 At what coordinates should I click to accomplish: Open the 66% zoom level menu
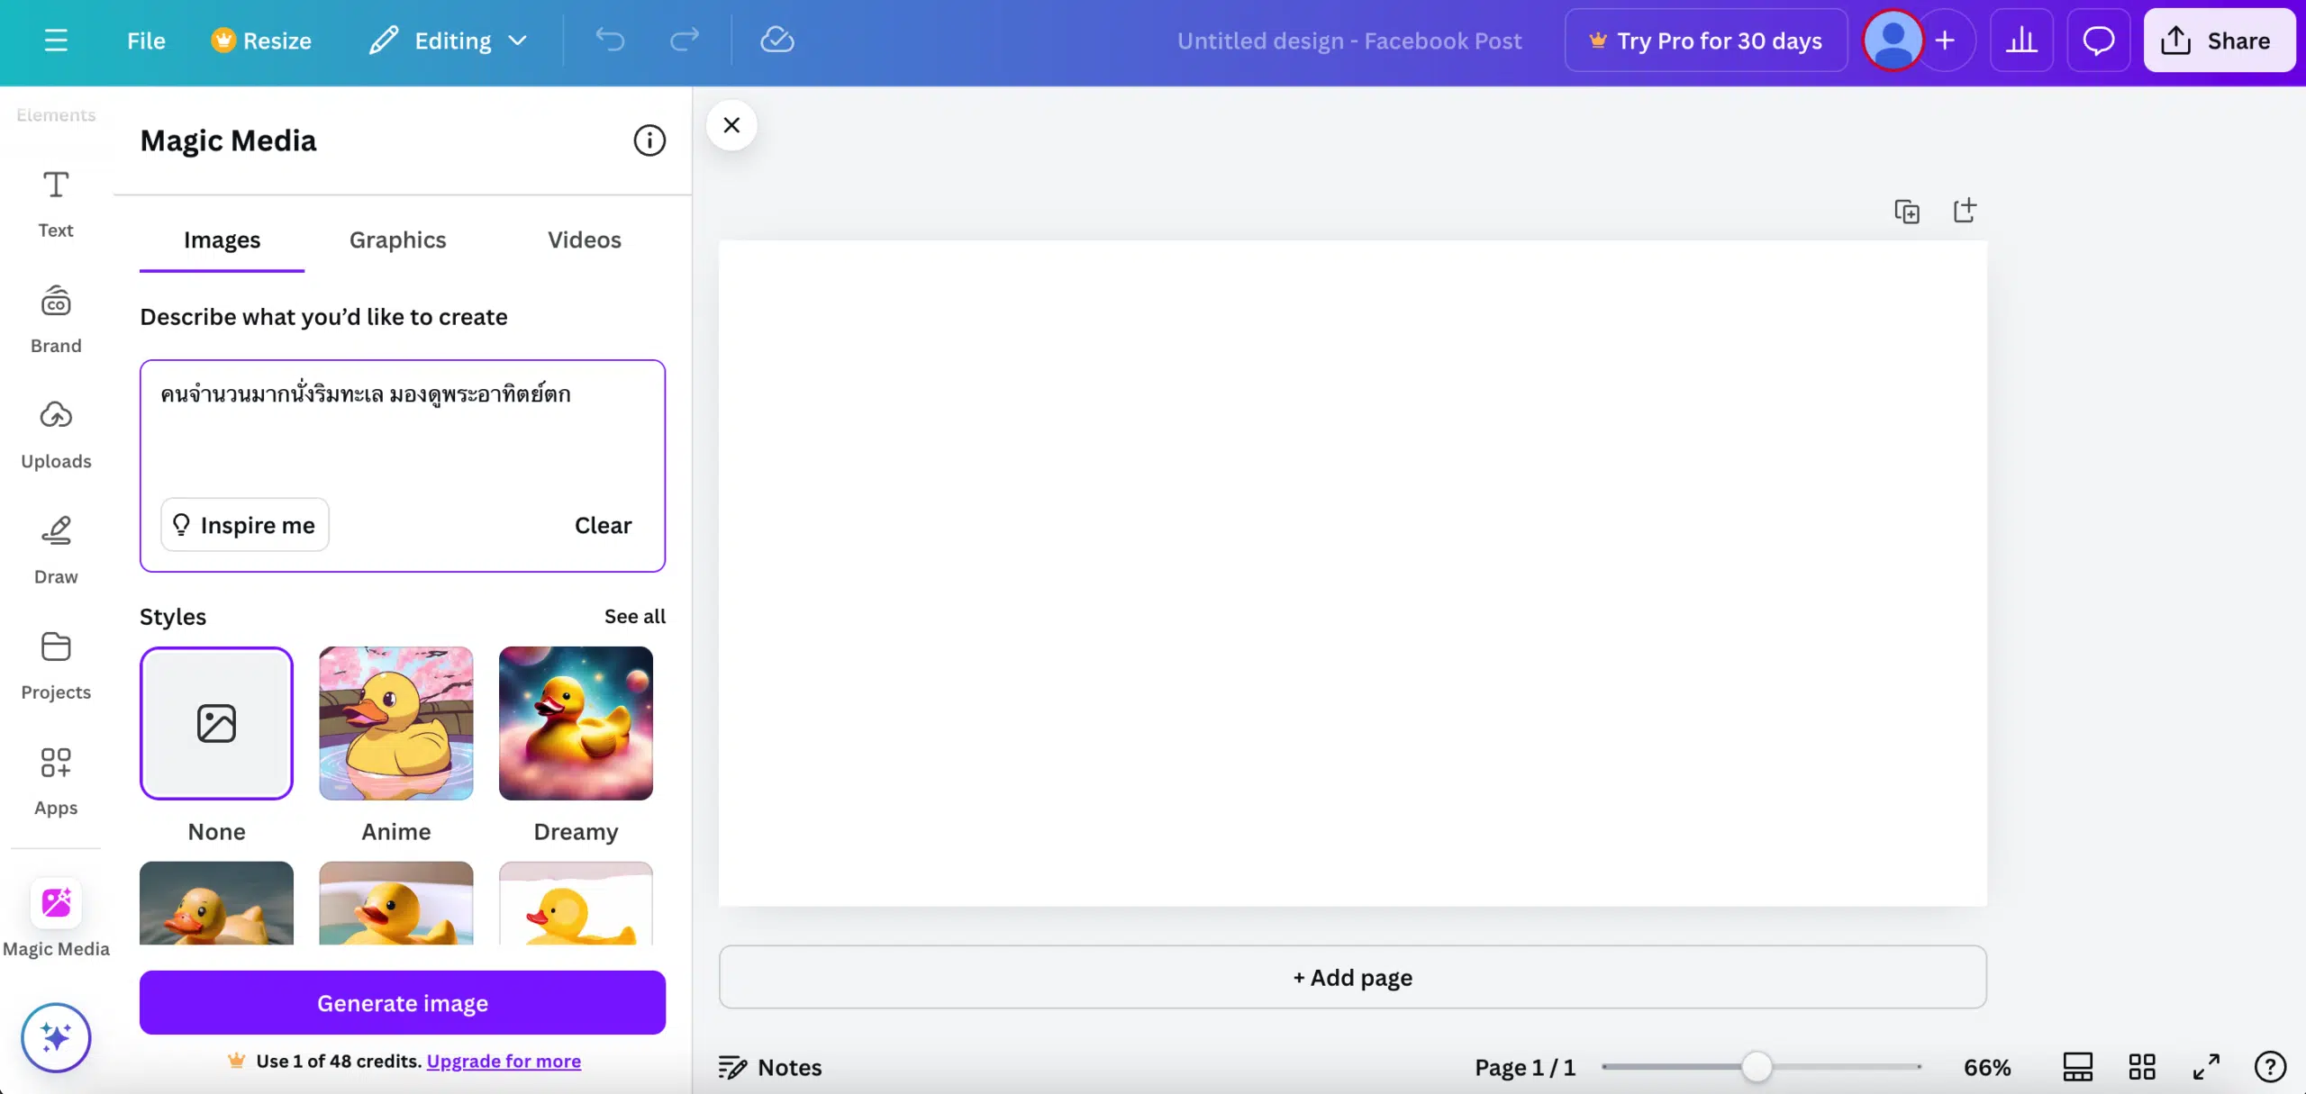(1987, 1068)
